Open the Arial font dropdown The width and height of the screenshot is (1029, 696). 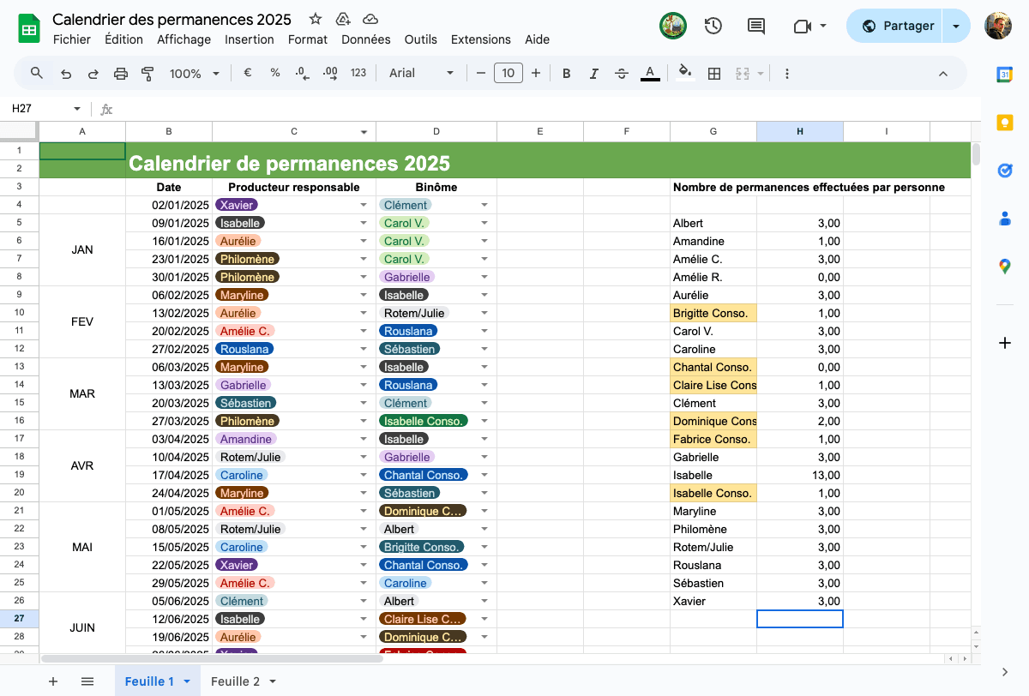click(x=421, y=73)
